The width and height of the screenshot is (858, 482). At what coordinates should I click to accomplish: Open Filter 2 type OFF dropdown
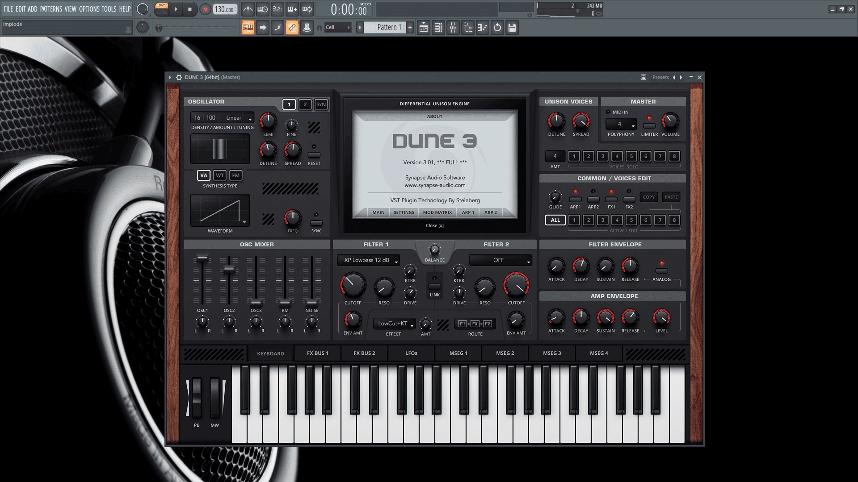pos(500,260)
